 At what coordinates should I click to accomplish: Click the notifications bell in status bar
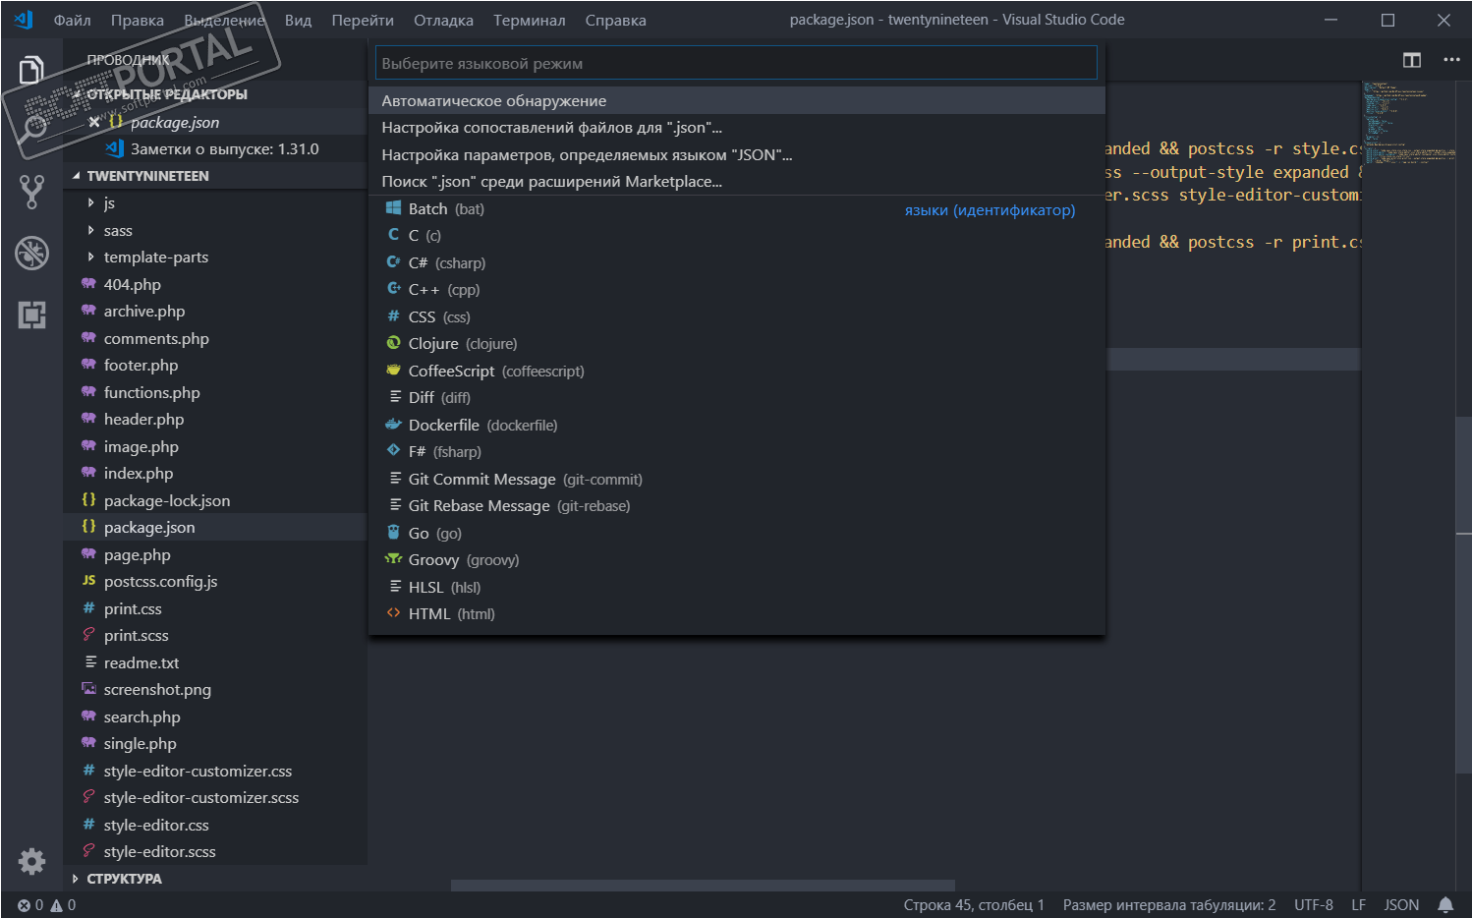click(x=1445, y=905)
